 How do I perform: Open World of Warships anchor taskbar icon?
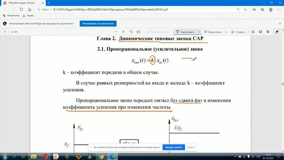(90, 156)
